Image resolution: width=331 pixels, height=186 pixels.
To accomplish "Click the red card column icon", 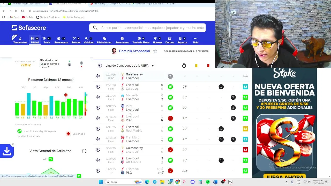I will pyautogui.click(x=208, y=66).
